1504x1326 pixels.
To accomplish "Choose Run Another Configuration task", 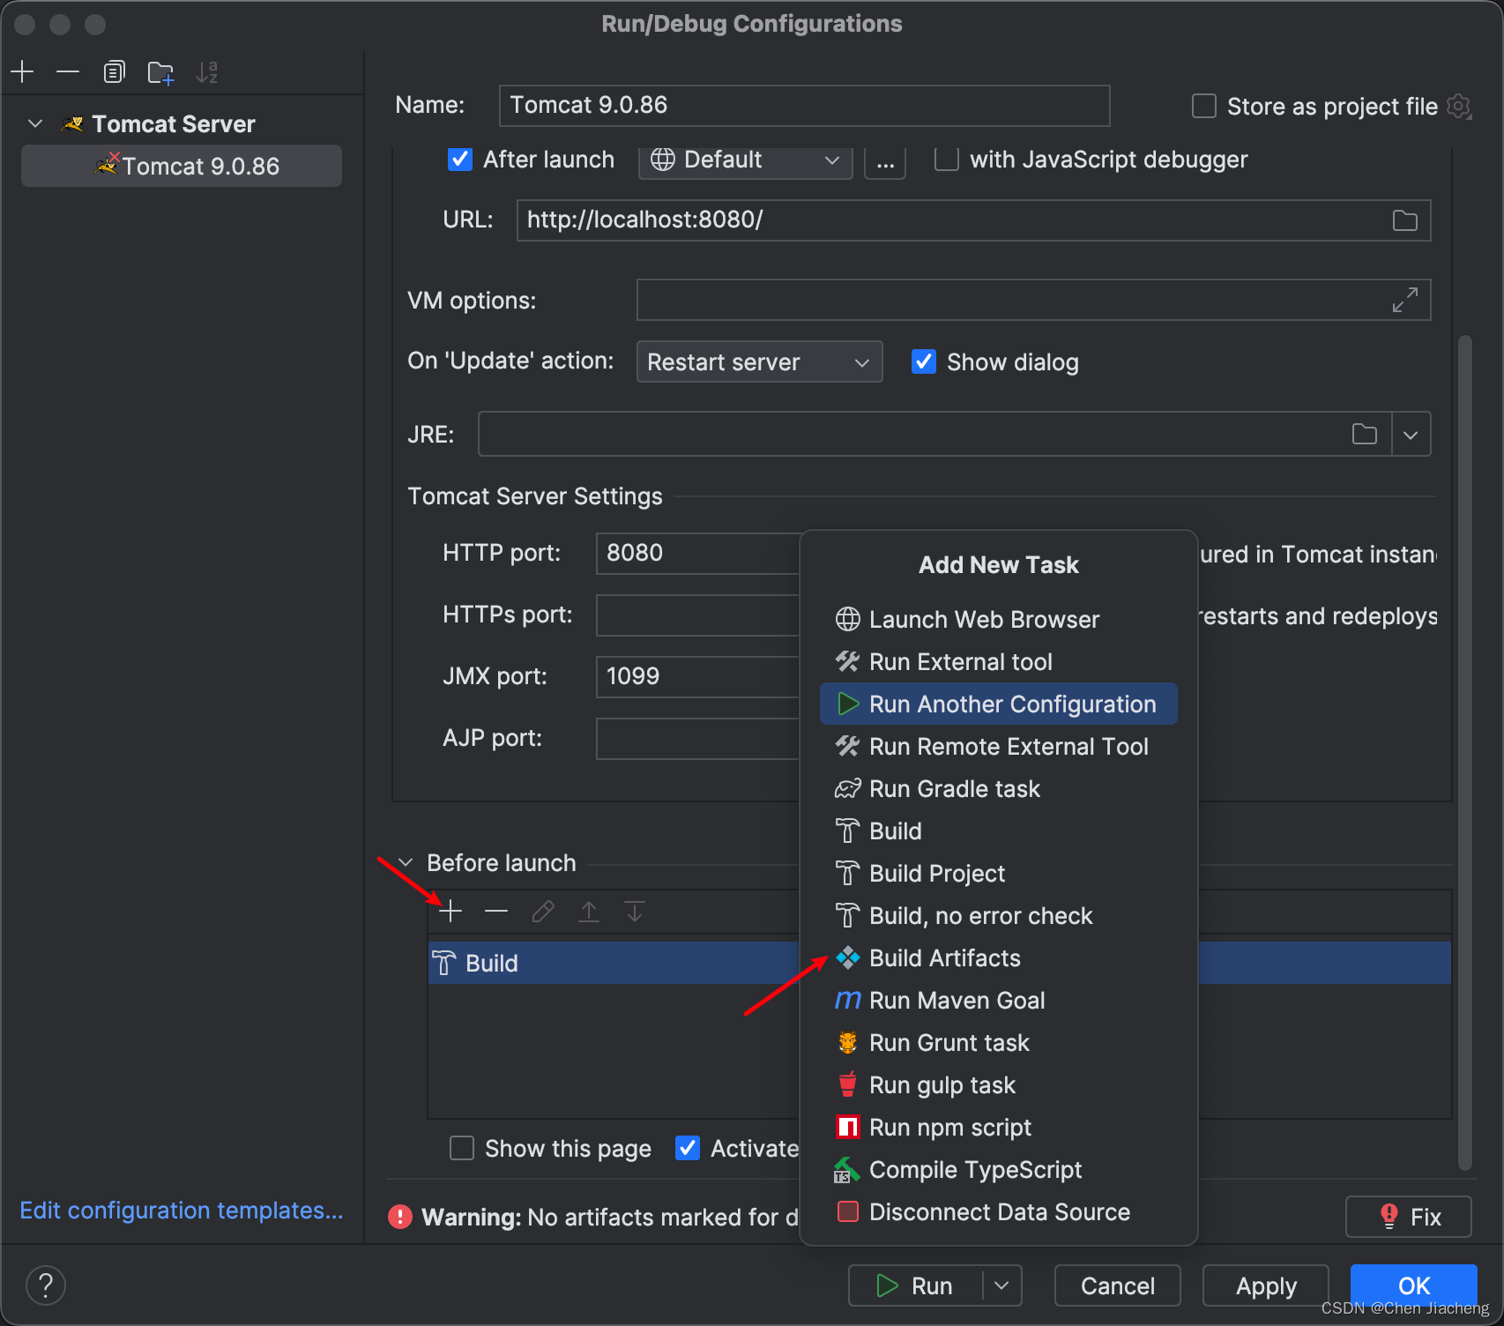I will 999,704.
